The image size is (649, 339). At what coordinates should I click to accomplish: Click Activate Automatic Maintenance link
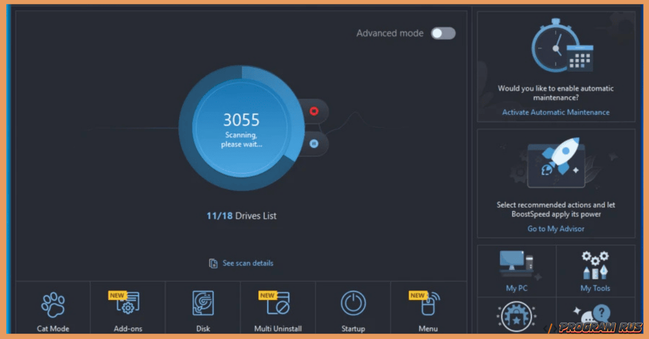click(x=555, y=112)
